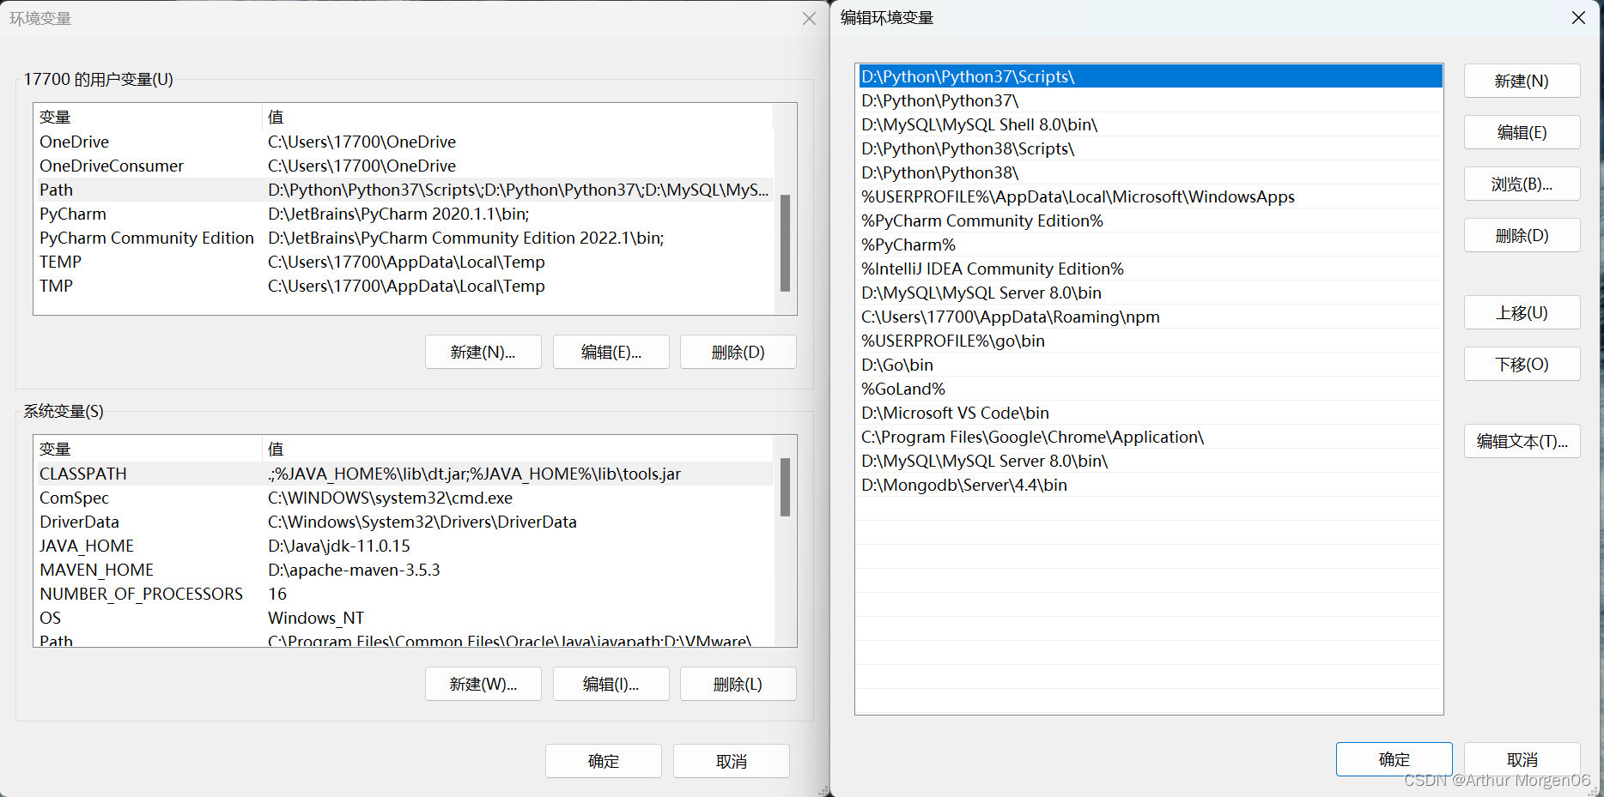Screen dimensions: 1604x797
Task: Click 新建(W)... under system variables
Action: coord(483,684)
